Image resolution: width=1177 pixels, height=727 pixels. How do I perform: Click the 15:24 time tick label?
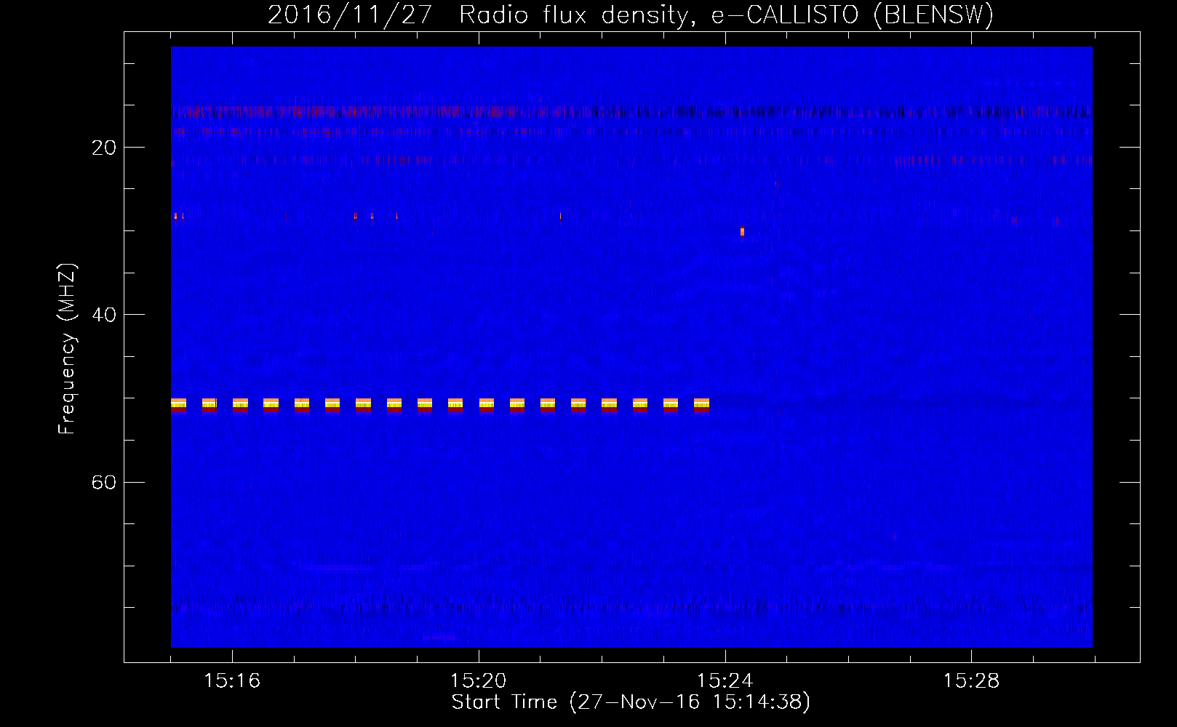[725, 680]
